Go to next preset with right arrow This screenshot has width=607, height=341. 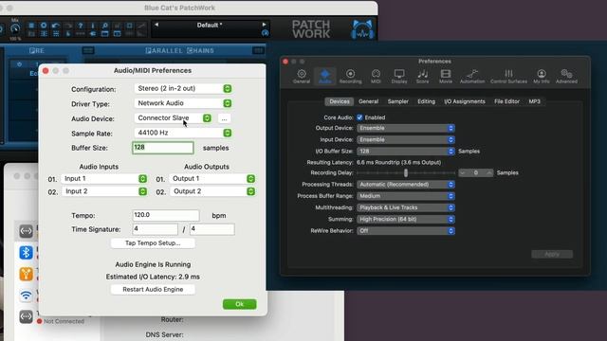(x=264, y=25)
